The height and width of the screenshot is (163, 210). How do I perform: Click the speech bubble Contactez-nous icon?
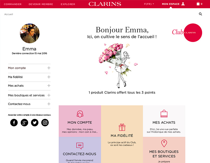coord(80,146)
